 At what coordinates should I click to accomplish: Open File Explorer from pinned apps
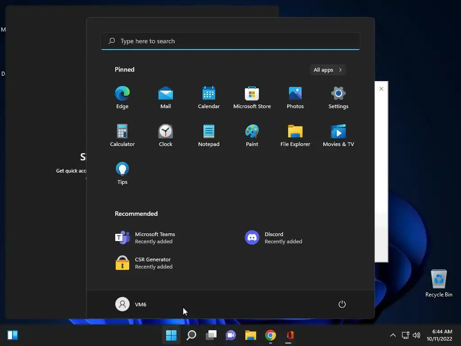click(295, 135)
